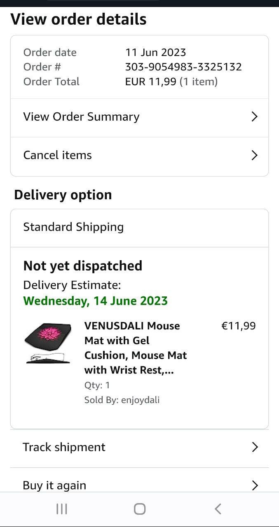Tap Buy it again label

tap(54, 485)
